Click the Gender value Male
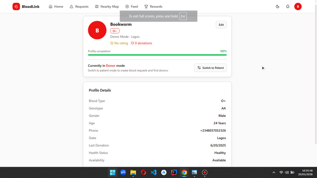This screenshot has height=178, width=317. point(222,116)
